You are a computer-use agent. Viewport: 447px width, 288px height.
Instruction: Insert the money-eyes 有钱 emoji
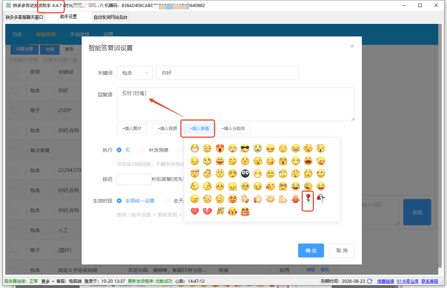245,212
